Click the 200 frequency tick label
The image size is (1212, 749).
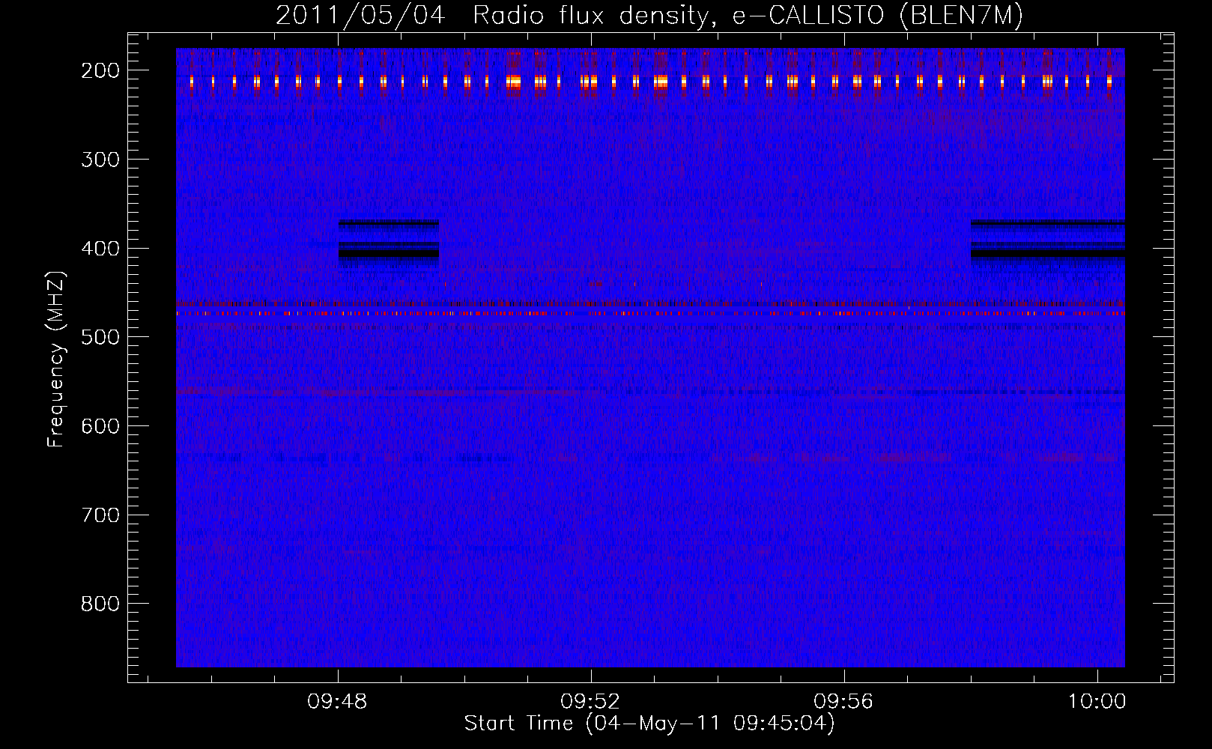point(100,70)
